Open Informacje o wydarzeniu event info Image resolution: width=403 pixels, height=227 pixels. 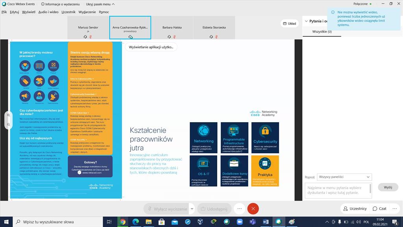(60, 4)
